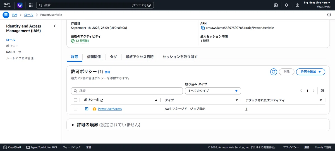Select all policies with the header checkbox
Image resolution: width=335 pixels, height=151 pixels.
coord(75,100)
